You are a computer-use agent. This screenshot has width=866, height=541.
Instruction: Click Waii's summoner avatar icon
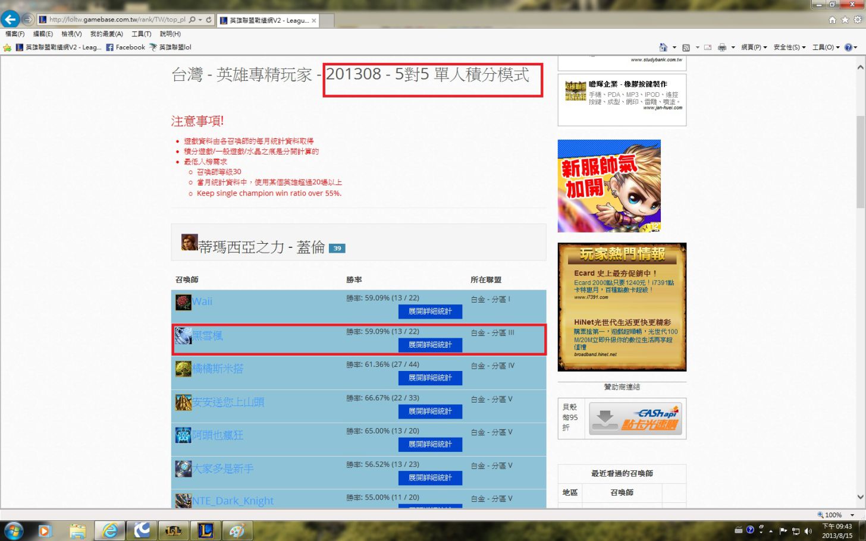pyautogui.click(x=183, y=302)
